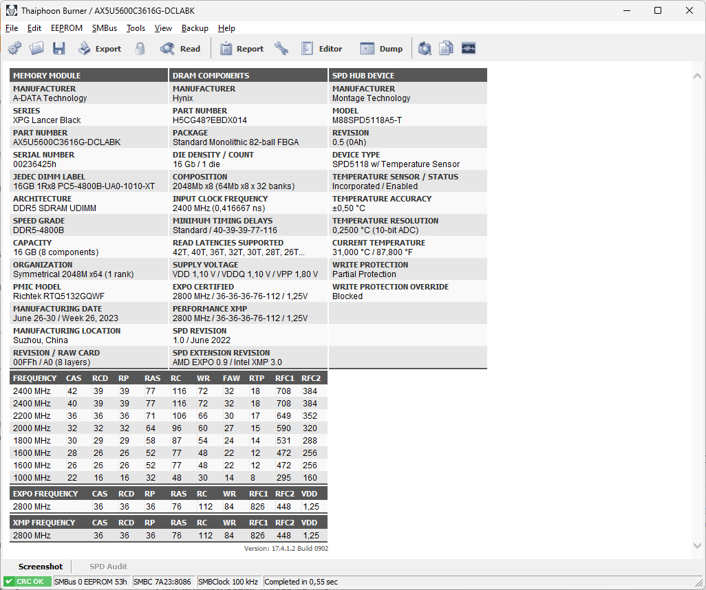Click the padlock write protection icon
This screenshot has width=706, height=590.
[140, 48]
